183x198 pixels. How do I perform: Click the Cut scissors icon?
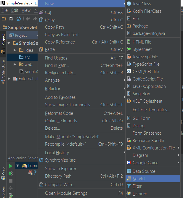click(41, 12)
